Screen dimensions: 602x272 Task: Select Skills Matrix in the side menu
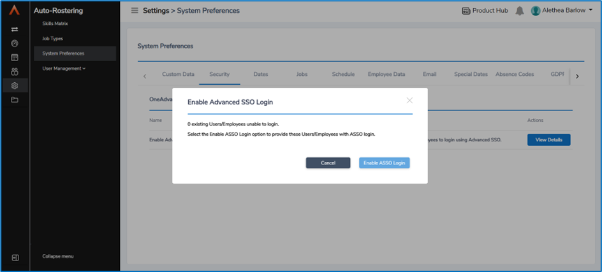pos(55,24)
